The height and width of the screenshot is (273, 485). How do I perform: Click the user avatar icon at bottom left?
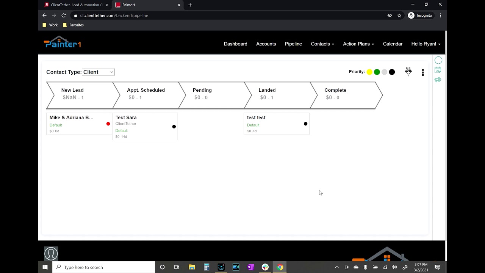pyautogui.click(x=51, y=253)
